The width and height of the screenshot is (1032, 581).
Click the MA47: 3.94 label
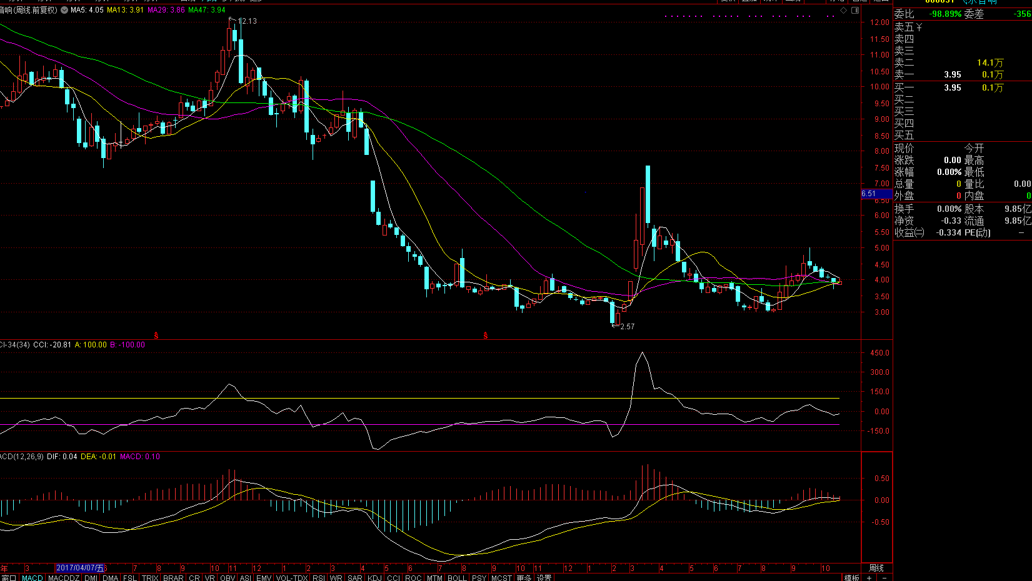tap(207, 10)
